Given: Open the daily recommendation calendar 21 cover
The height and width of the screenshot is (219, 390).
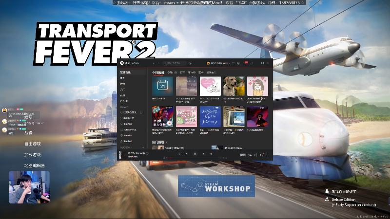Looking at the screenshot, I should [x=162, y=86].
